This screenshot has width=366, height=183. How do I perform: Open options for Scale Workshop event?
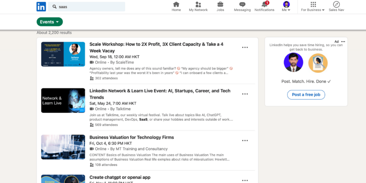click(x=245, y=48)
